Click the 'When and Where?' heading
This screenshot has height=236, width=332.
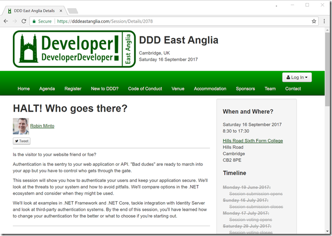(248, 112)
